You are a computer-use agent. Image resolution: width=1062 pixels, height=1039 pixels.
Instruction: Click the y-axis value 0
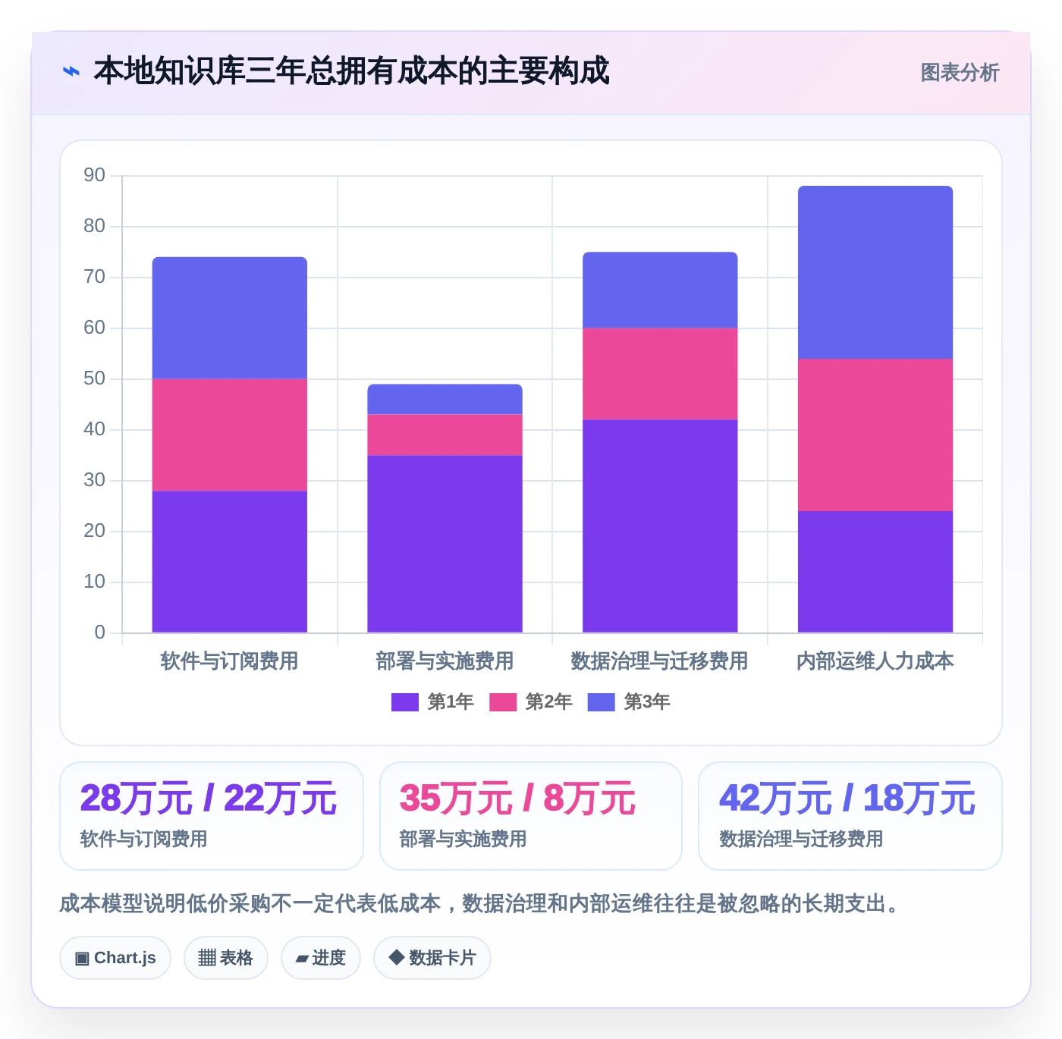(100, 633)
